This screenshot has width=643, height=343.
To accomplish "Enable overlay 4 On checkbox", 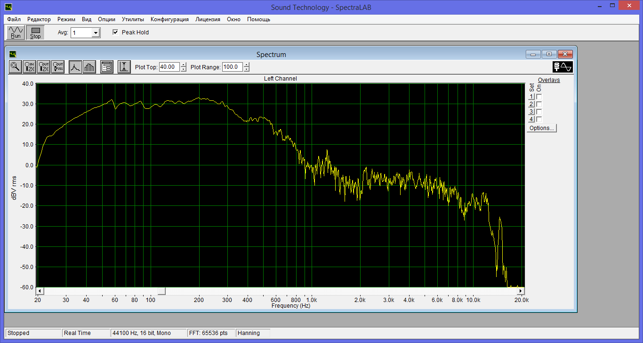I will click(539, 119).
